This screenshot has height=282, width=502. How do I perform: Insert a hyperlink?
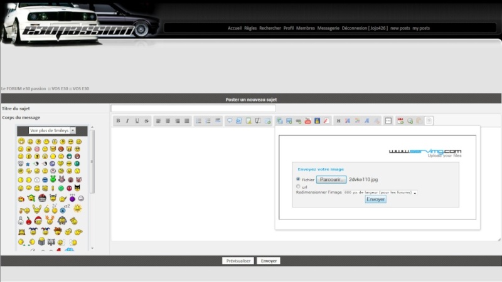coord(299,120)
